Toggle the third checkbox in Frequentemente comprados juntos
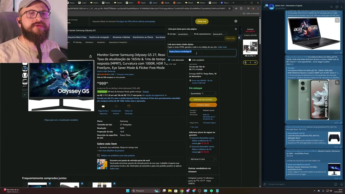 click(114, 183)
